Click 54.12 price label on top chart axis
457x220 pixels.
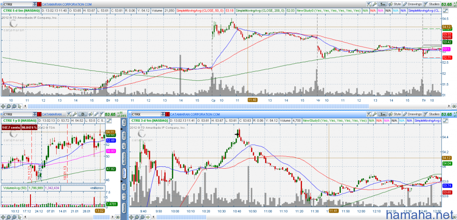pos(447,27)
